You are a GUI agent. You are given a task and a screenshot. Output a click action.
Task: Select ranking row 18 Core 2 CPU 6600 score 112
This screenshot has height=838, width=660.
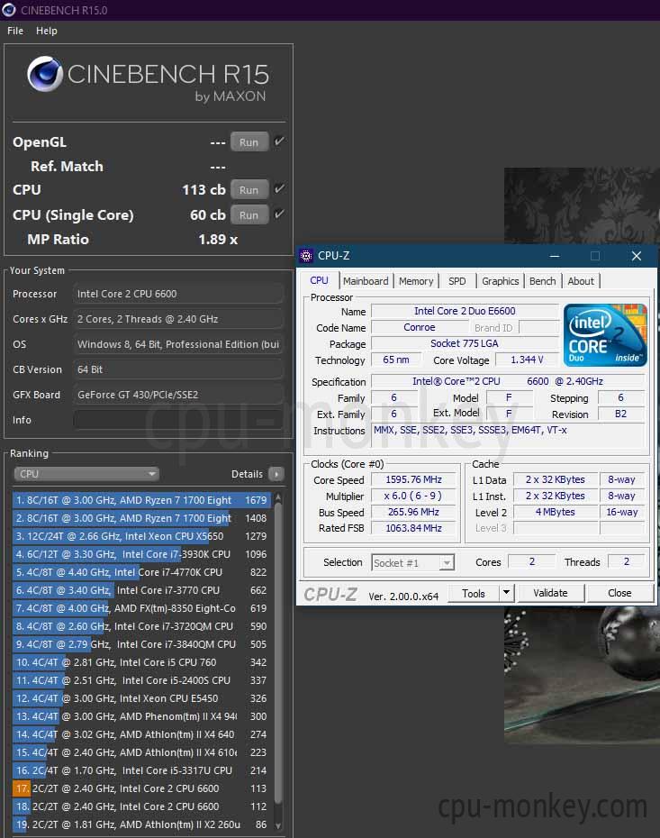pos(141,807)
